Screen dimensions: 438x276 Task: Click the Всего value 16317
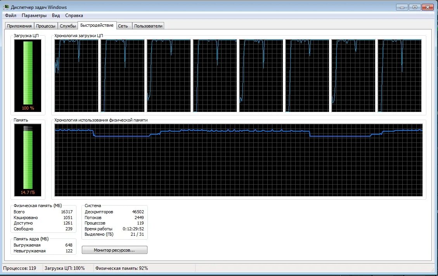coord(67,212)
